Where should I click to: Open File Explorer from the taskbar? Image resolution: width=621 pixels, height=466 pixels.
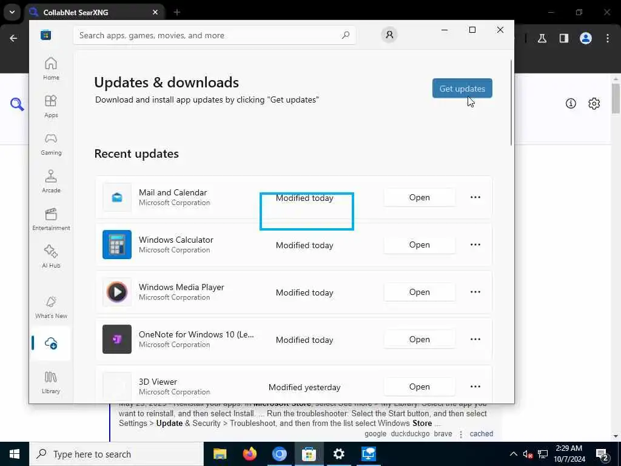[220, 454]
